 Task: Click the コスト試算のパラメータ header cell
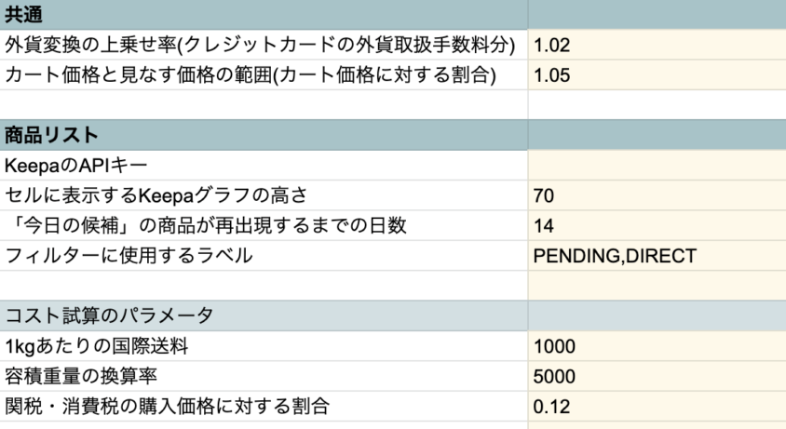coord(264,315)
